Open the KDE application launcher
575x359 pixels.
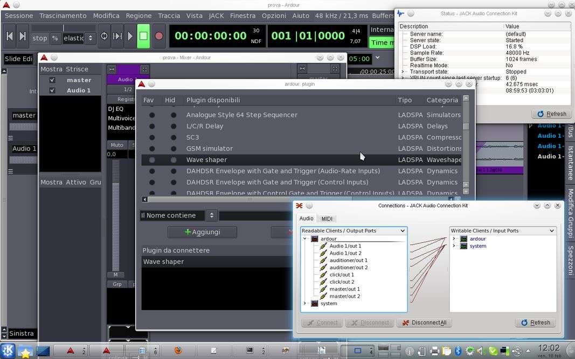click(8, 351)
